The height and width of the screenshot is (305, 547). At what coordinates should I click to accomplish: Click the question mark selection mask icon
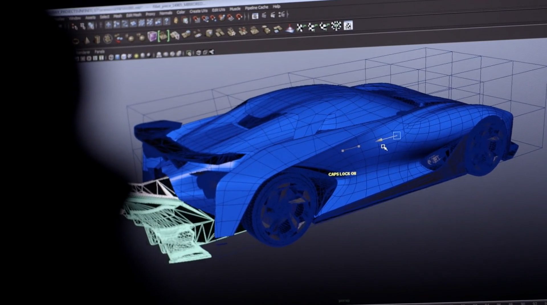coord(167,21)
